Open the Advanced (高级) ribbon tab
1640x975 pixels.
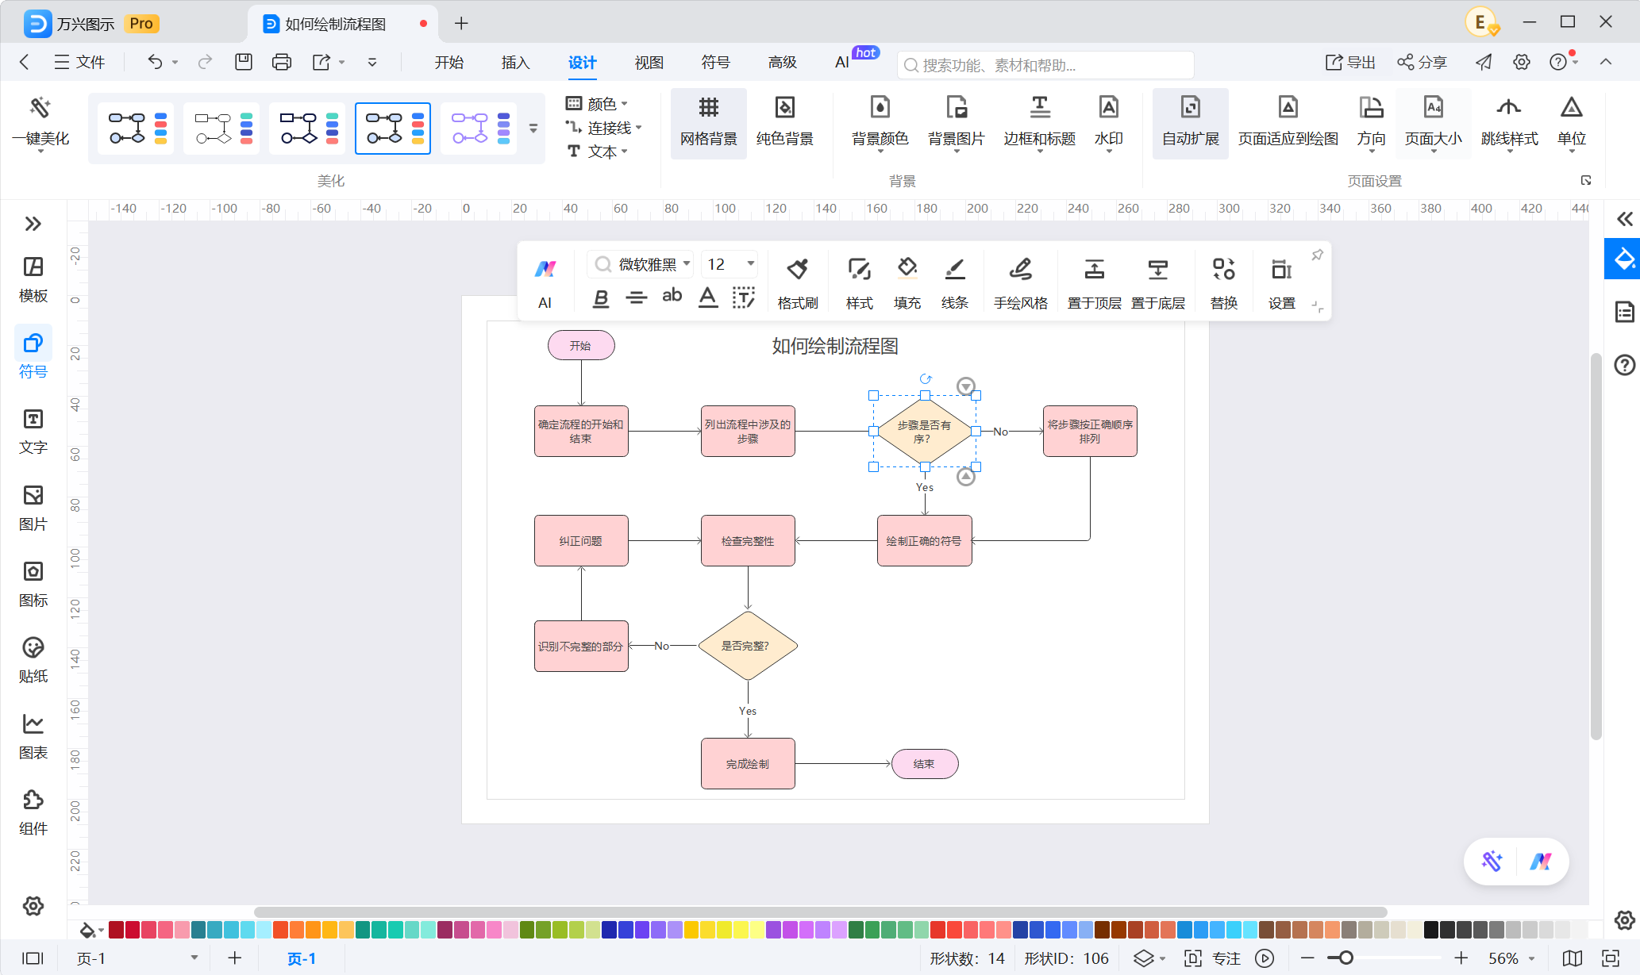[x=782, y=63]
